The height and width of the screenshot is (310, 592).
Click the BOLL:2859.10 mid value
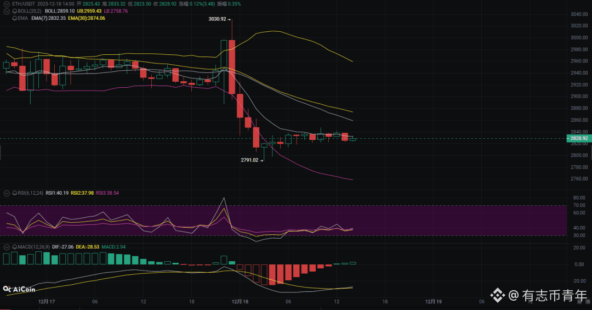tap(60, 12)
